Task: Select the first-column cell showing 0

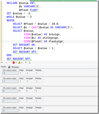Action: coord(10,91)
